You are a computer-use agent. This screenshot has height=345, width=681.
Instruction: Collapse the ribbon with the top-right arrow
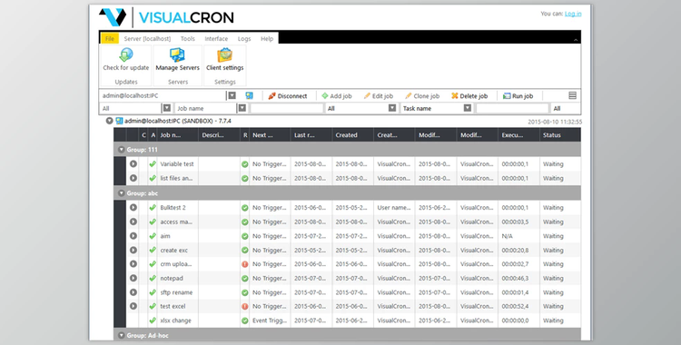[576, 40]
